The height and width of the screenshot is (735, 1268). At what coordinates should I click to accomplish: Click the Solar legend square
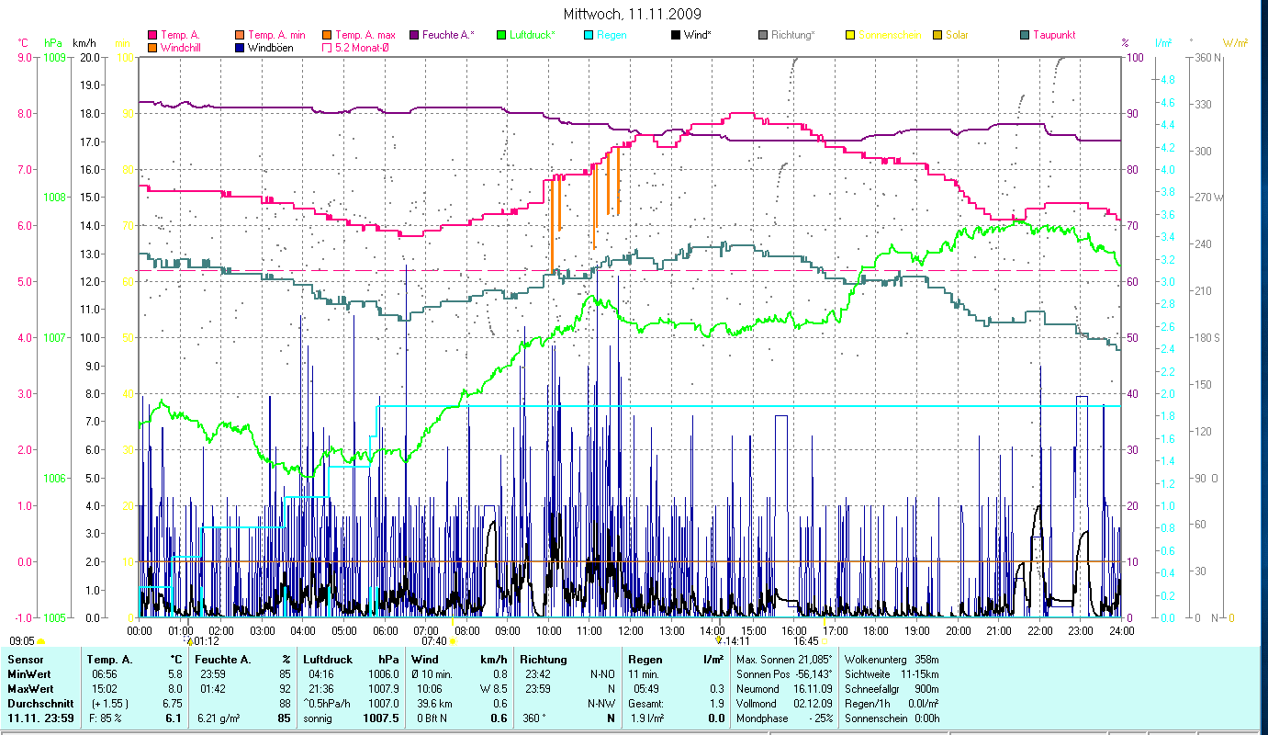937,35
